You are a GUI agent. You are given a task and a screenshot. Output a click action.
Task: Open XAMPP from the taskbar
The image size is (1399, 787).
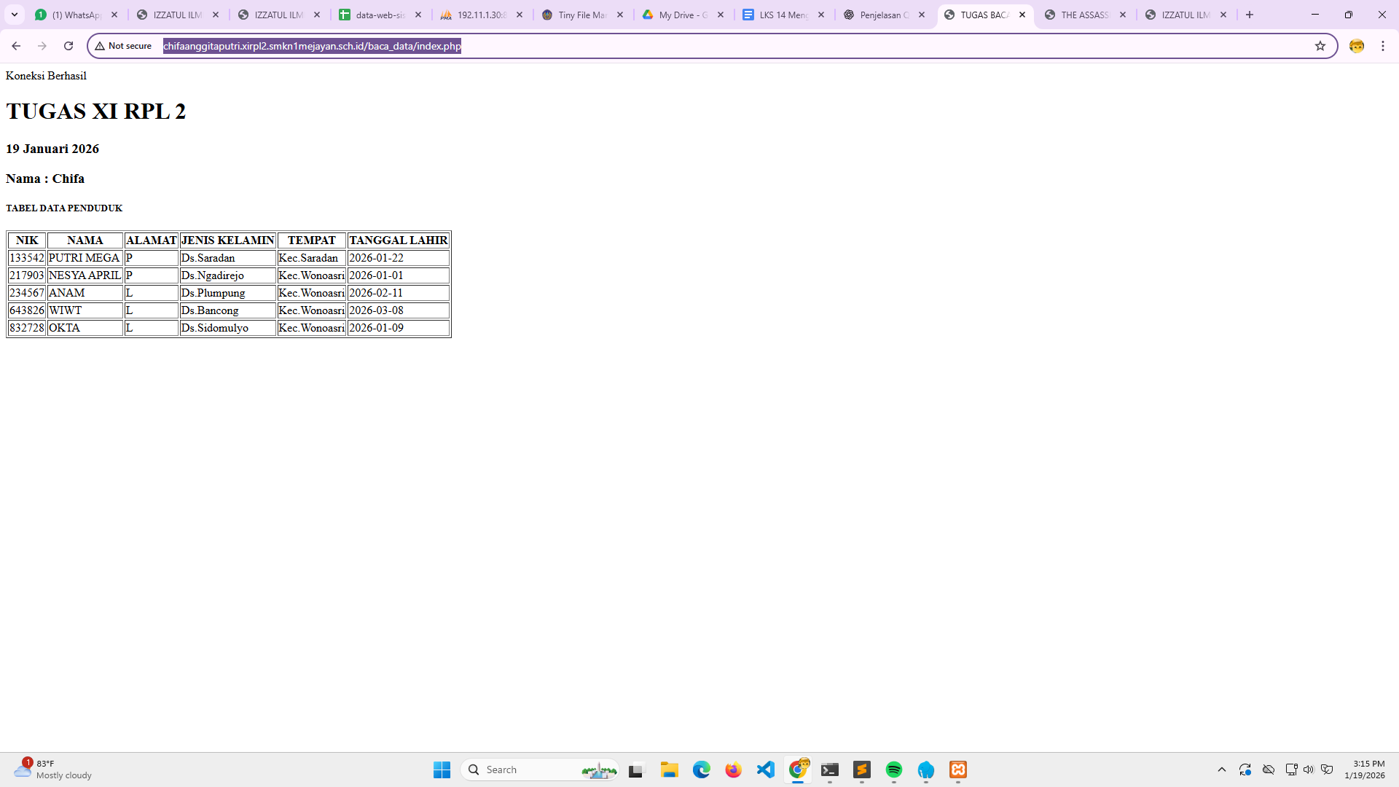pos(958,770)
